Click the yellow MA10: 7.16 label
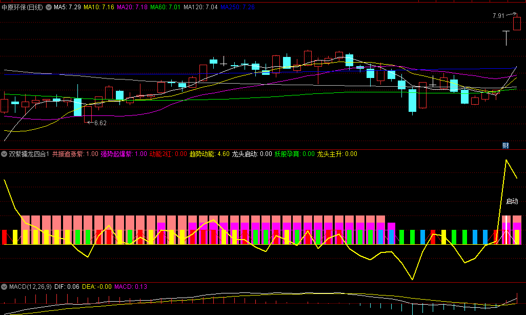The image size is (526, 315). pyautogui.click(x=98, y=7)
